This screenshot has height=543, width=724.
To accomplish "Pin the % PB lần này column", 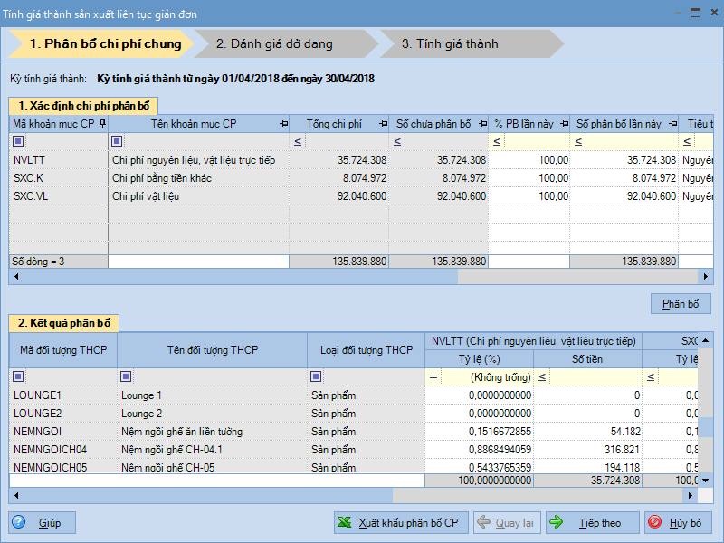I will click(564, 124).
